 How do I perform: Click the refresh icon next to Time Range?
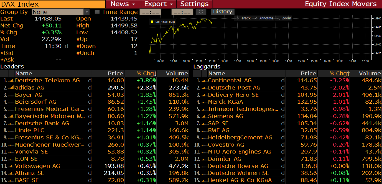[x=201, y=12]
